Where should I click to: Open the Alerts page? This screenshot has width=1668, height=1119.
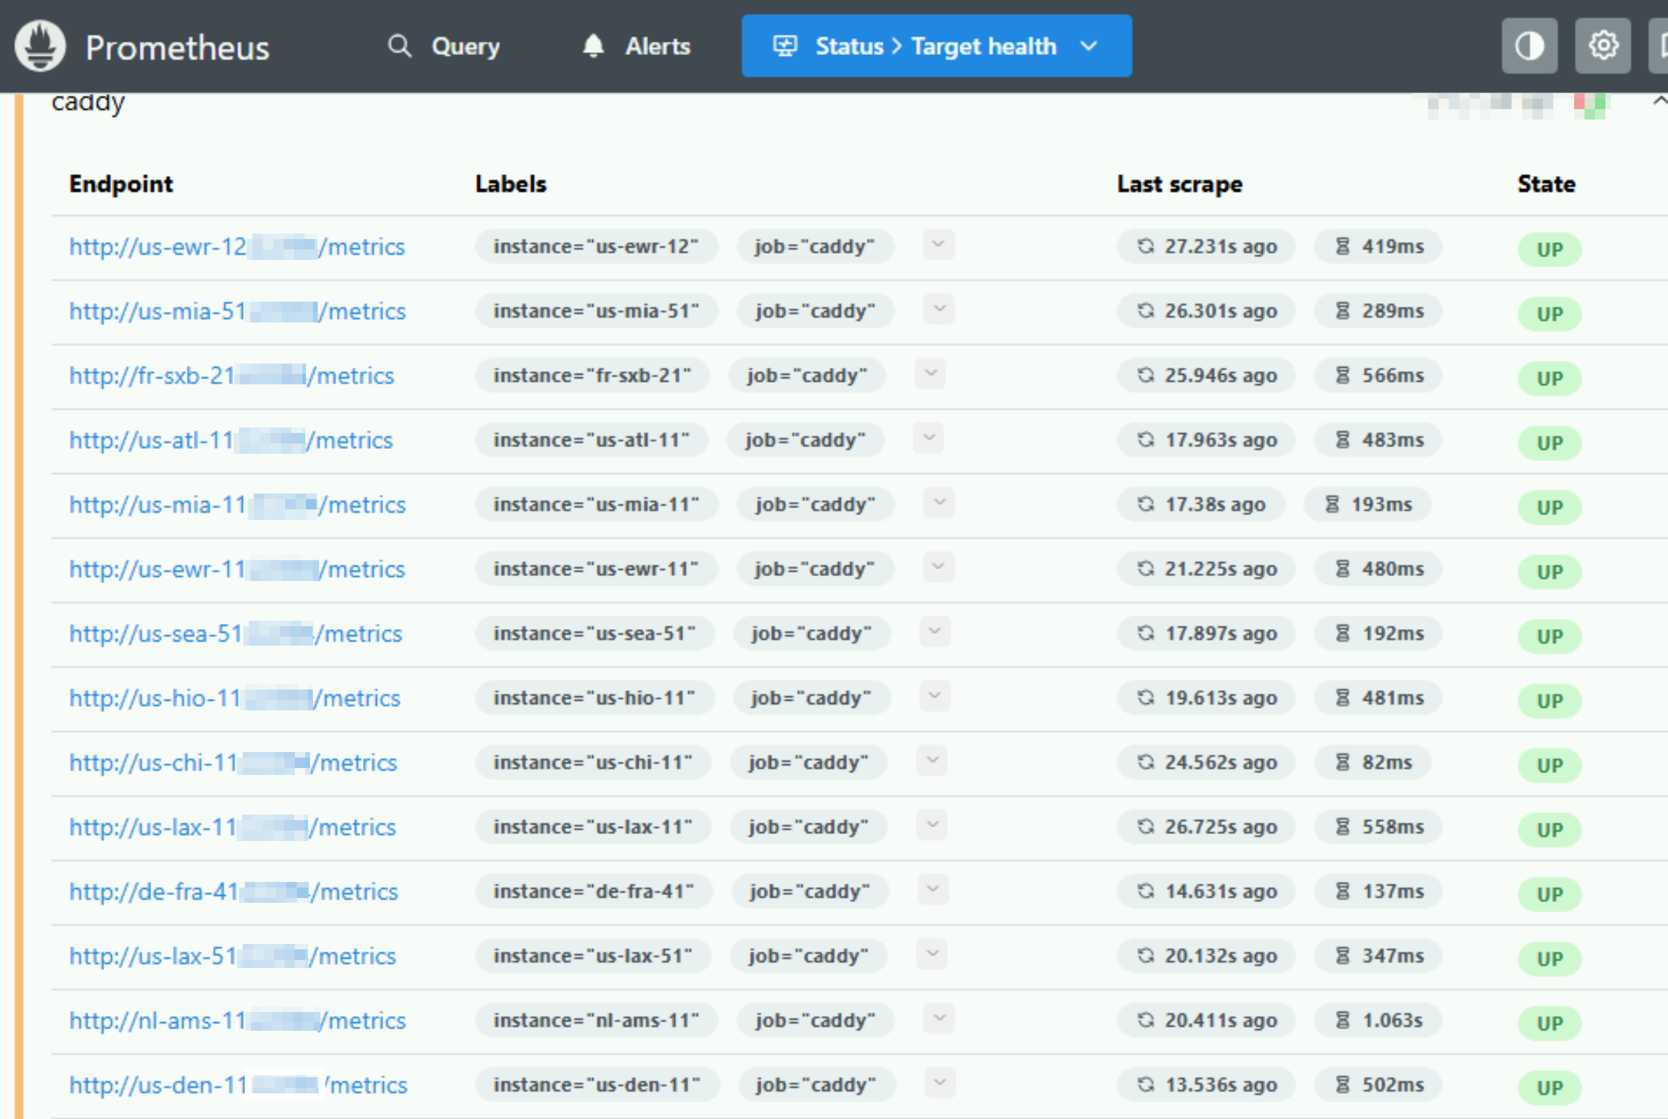tap(636, 46)
